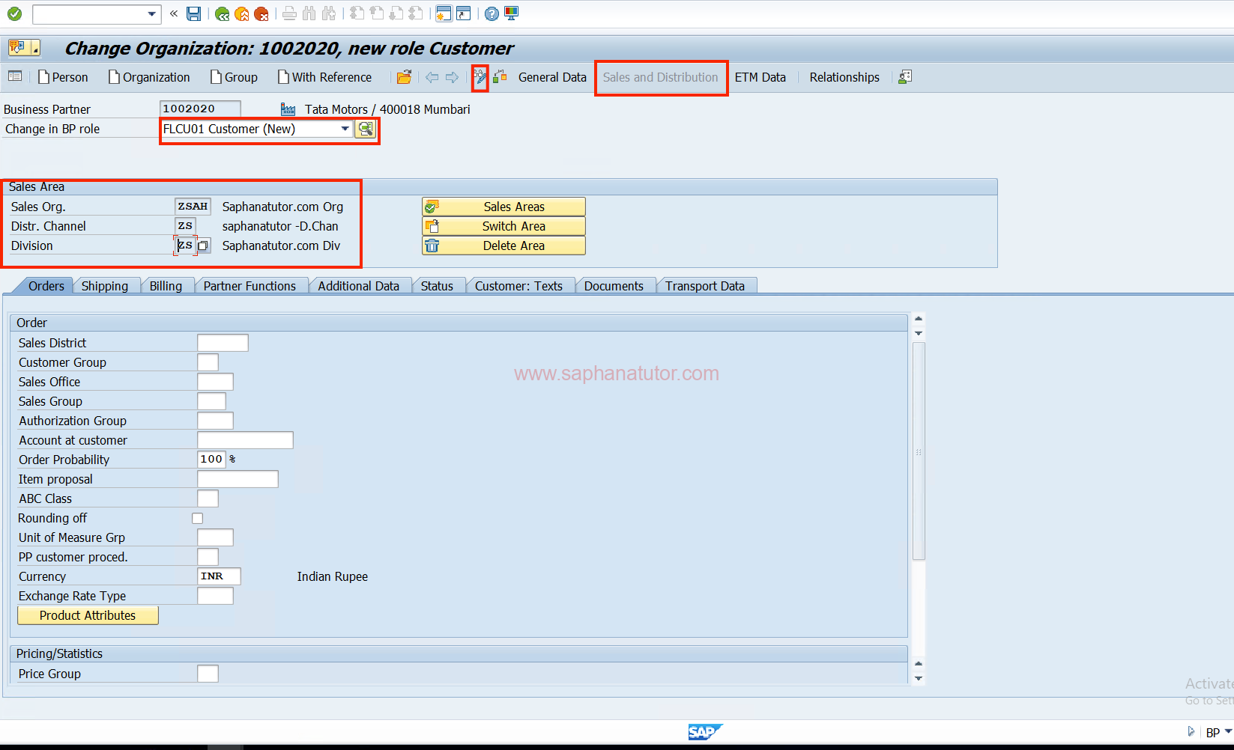1234x750 pixels.
Task: Switch to Customer: Texts tab
Action: coord(518,286)
